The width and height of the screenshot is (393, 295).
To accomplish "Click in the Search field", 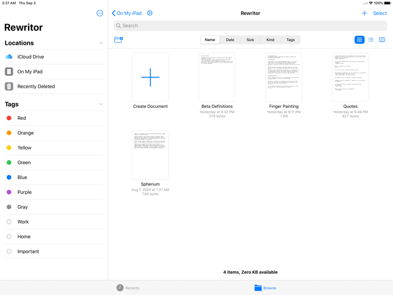I will click(250, 26).
